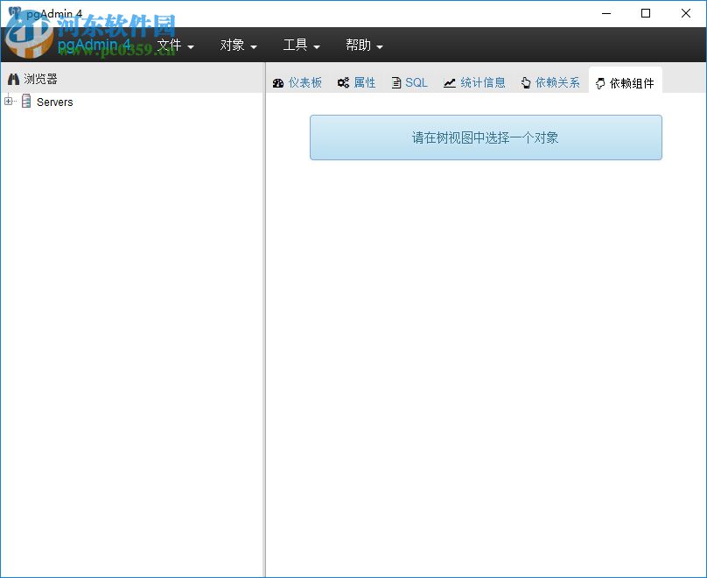Click the icon on the 依赖组件 tab
This screenshot has width=707, height=578.
(x=601, y=81)
